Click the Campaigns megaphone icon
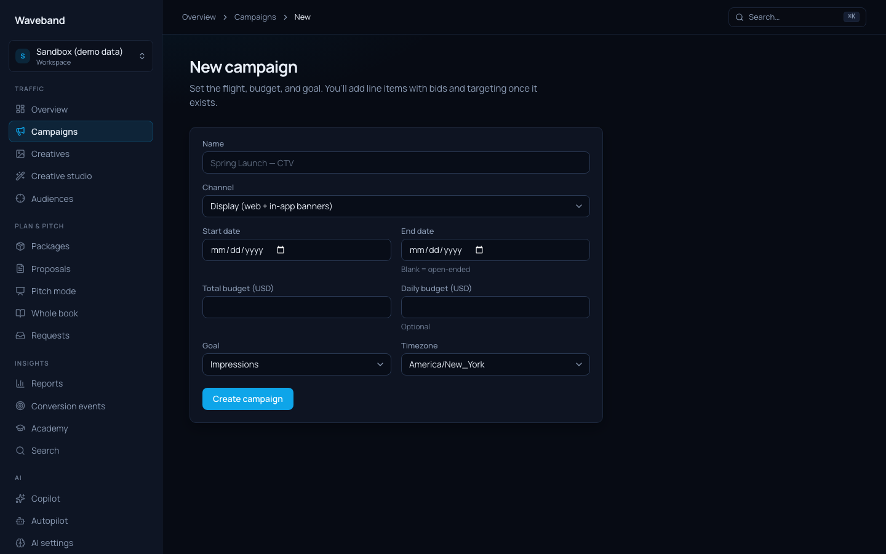The width and height of the screenshot is (886, 554). (20, 131)
